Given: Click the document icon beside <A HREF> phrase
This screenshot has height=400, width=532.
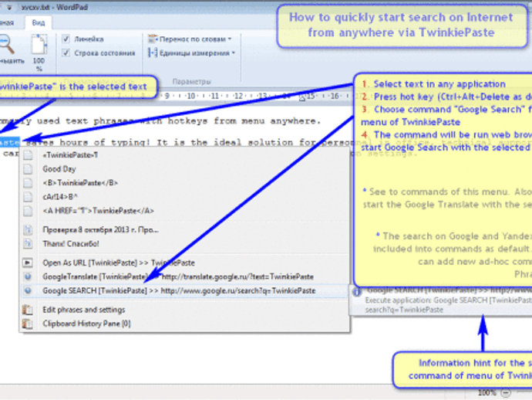Looking at the screenshot, I should pyautogui.click(x=28, y=211).
